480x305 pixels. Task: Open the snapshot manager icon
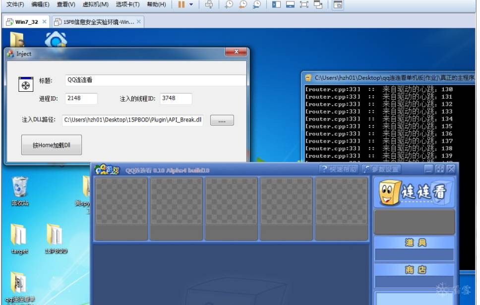(x=257, y=4)
